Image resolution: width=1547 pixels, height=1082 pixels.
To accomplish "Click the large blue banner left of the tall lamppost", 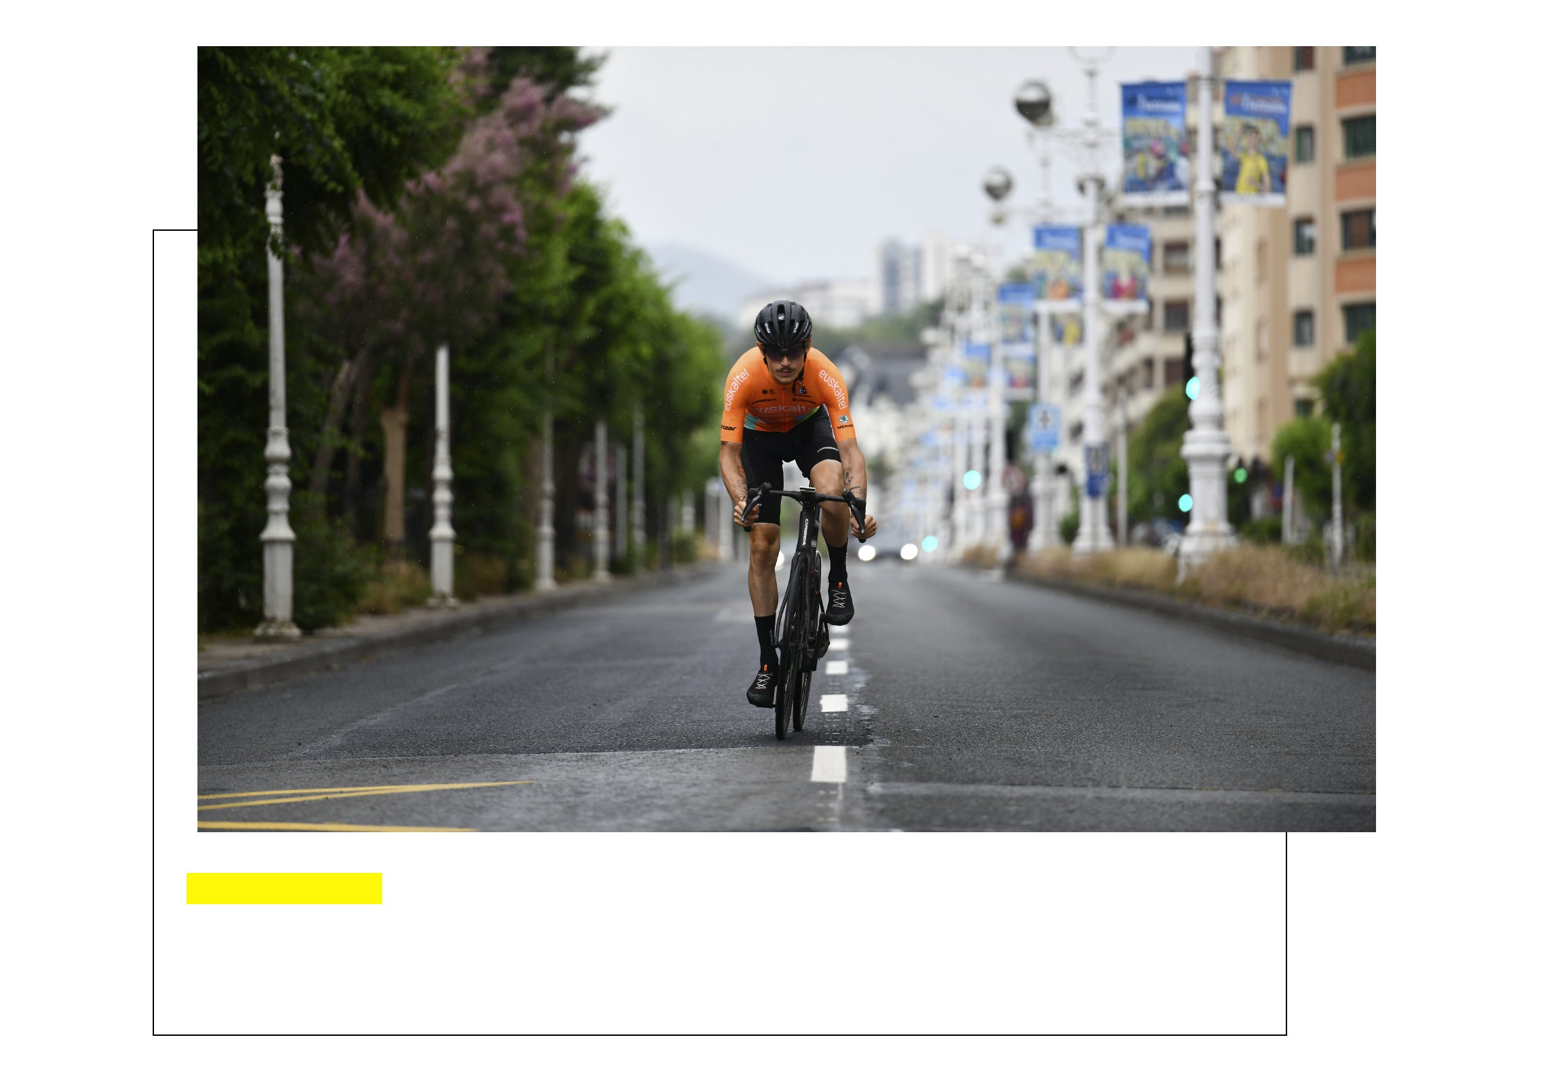I will (x=1154, y=140).
